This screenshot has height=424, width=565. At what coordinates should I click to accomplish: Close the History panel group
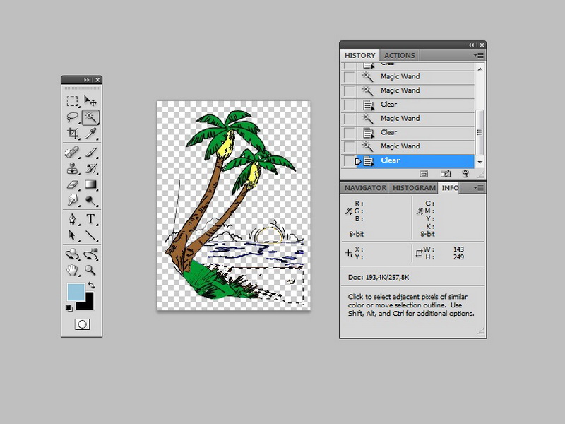[x=482, y=45]
